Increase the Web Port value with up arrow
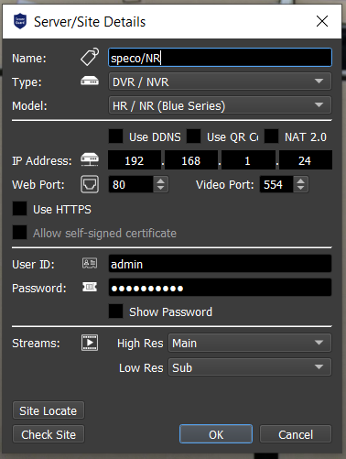 pos(161,180)
